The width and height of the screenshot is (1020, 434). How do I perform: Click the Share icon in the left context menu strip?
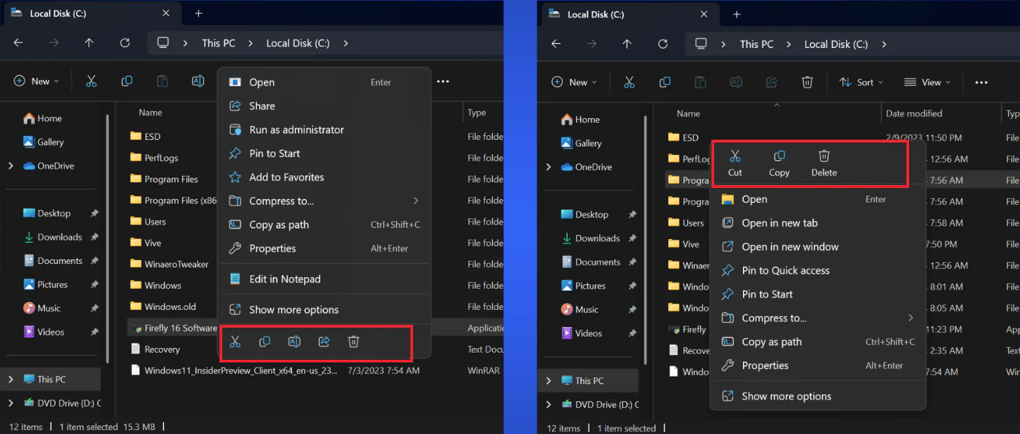pyautogui.click(x=324, y=341)
